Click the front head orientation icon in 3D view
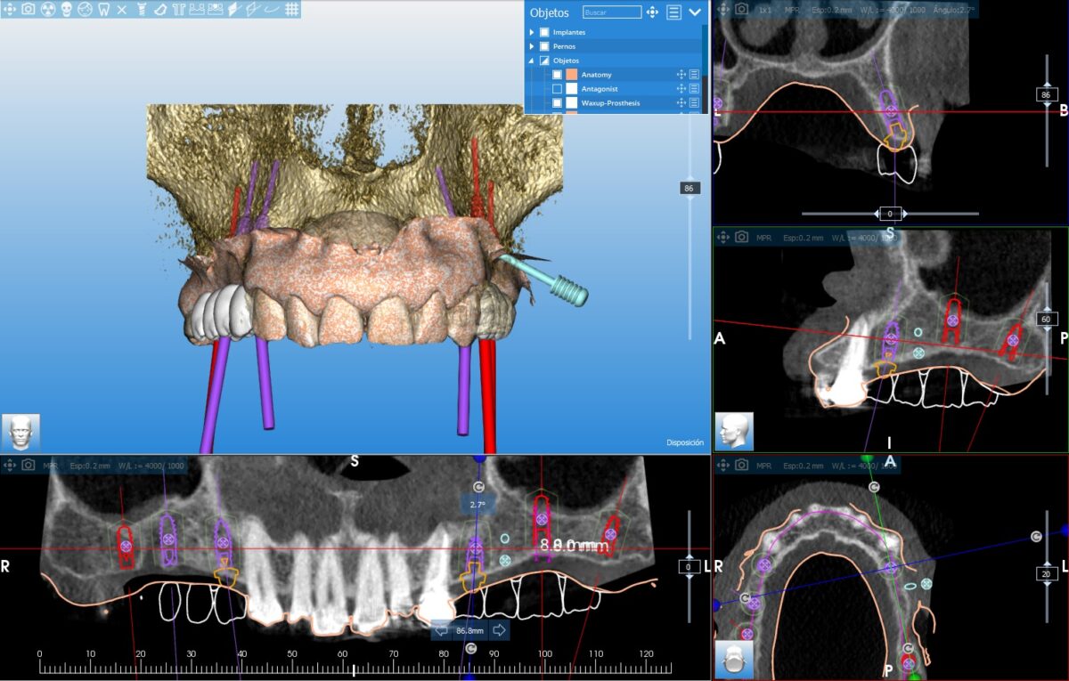This screenshot has height=681, width=1069. pyautogui.click(x=20, y=432)
